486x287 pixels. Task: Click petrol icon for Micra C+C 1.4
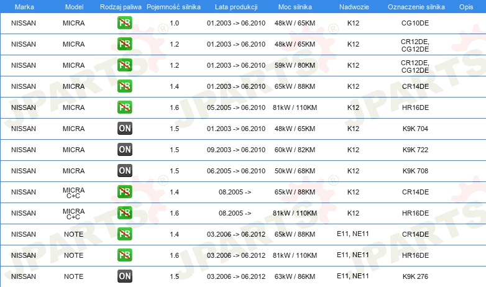[x=124, y=191]
